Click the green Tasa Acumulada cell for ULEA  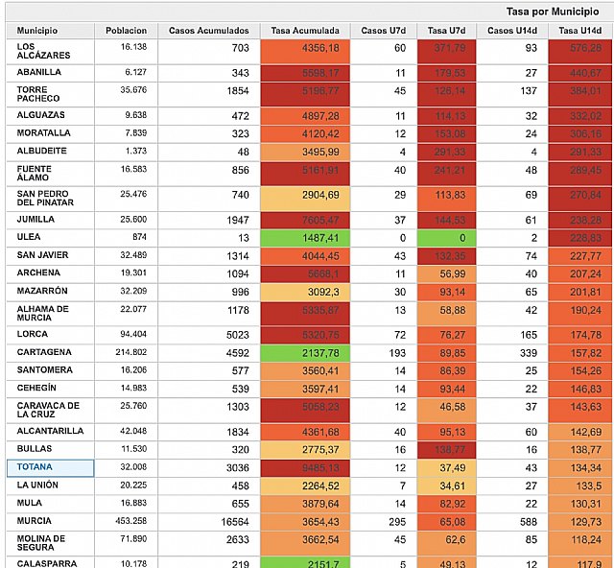coord(304,237)
